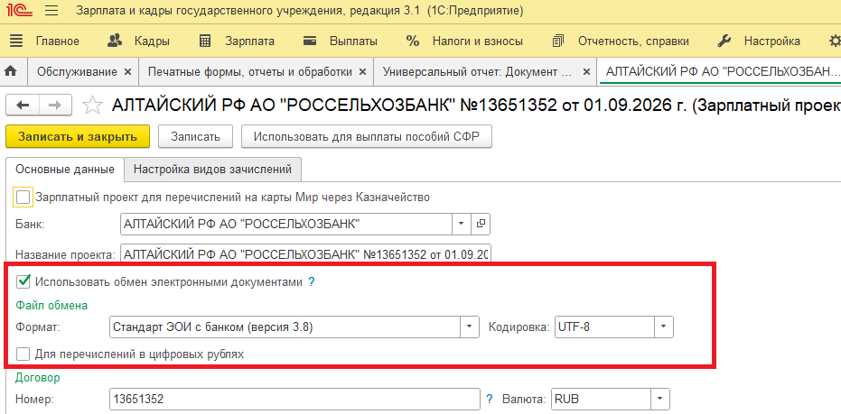Enable Для перечислений в цифровых рублях
Viewport: 841px width, 414px height.
tap(23, 354)
